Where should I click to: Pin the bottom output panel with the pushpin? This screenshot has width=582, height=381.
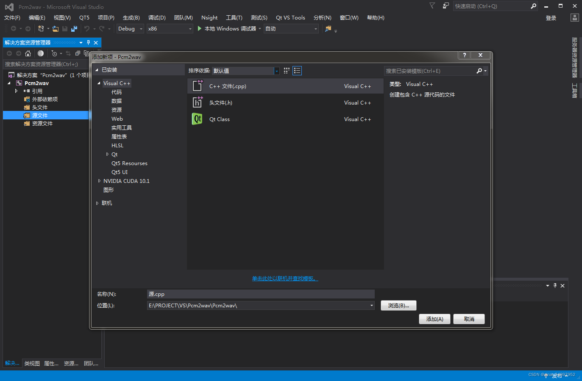point(555,286)
